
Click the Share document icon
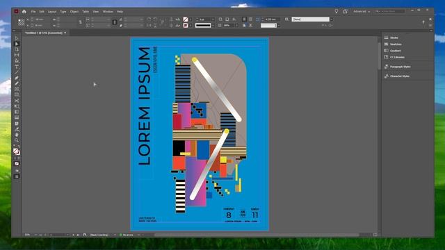[x=345, y=11]
